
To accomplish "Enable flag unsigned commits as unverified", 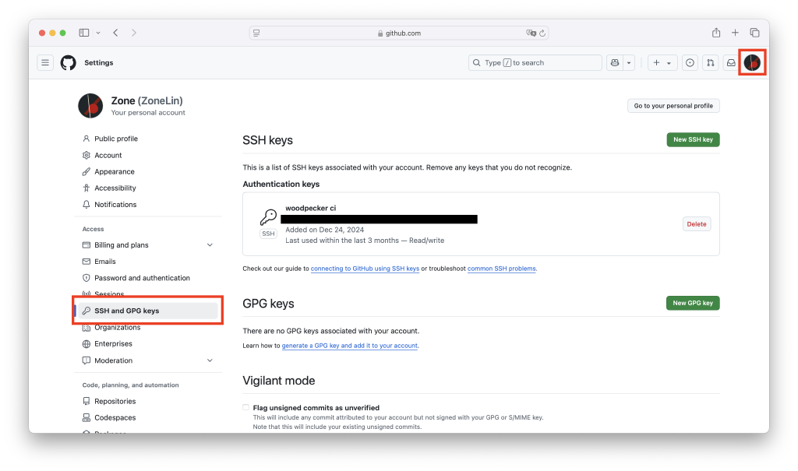I will coord(245,407).
